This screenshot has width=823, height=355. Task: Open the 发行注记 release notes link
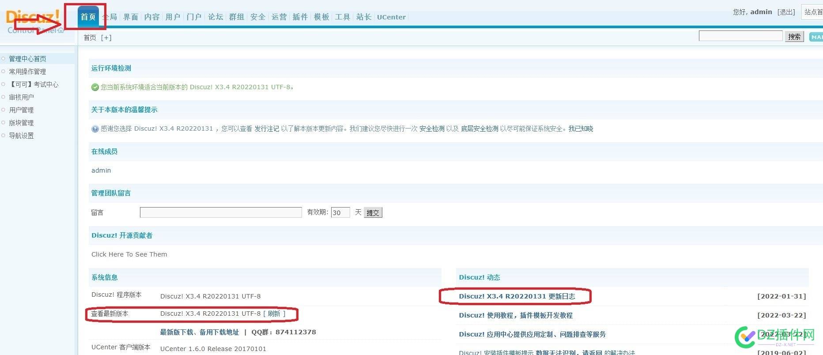(267, 128)
